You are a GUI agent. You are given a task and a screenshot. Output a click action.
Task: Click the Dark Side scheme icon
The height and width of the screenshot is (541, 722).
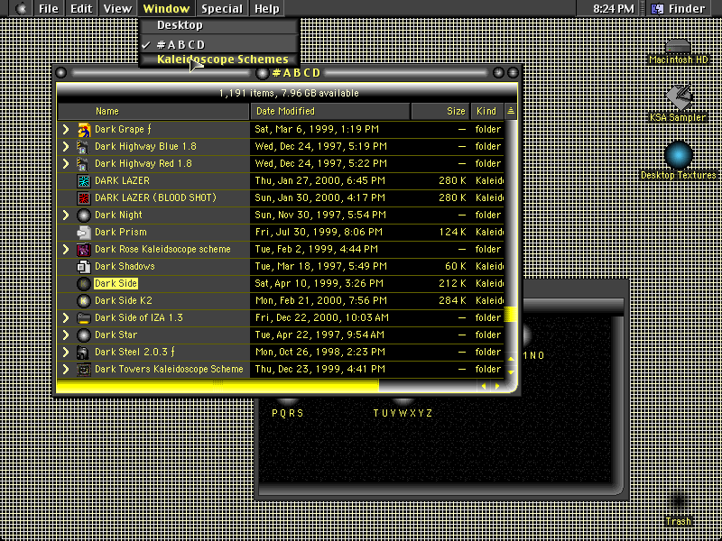click(x=83, y=284)
